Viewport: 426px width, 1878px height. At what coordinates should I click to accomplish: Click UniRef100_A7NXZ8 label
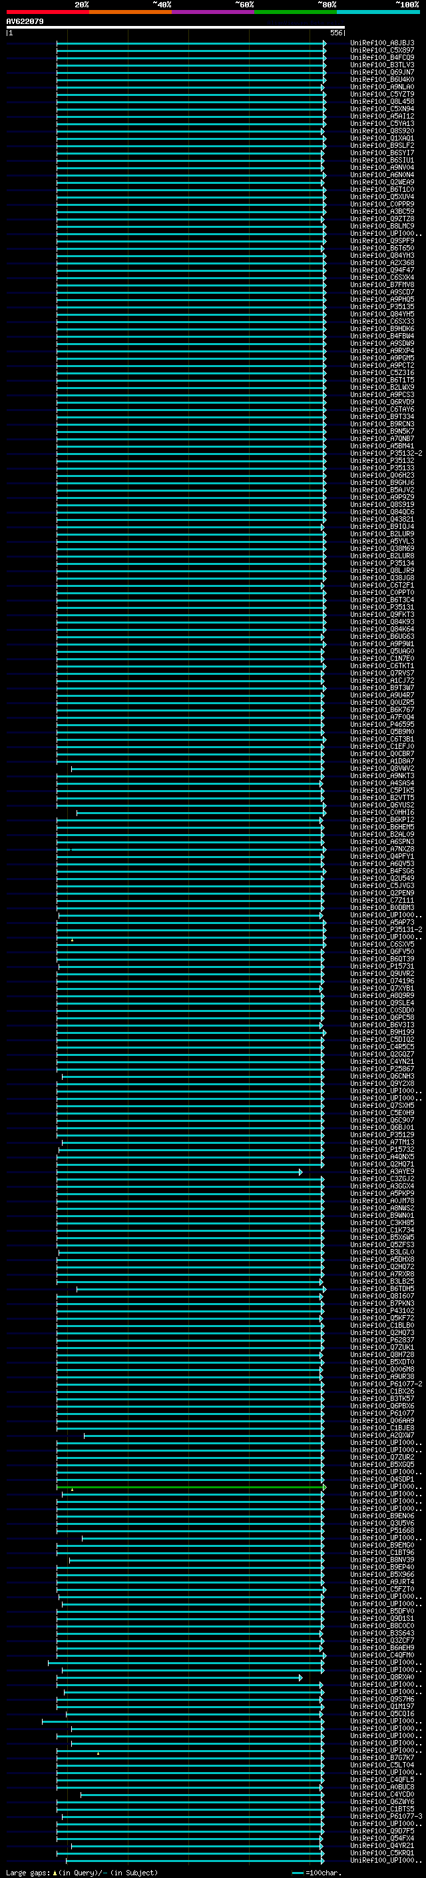[x=382, y=849]
